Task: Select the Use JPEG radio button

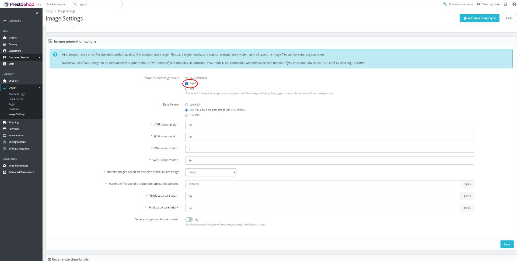Action: click(x=187, y=105)
